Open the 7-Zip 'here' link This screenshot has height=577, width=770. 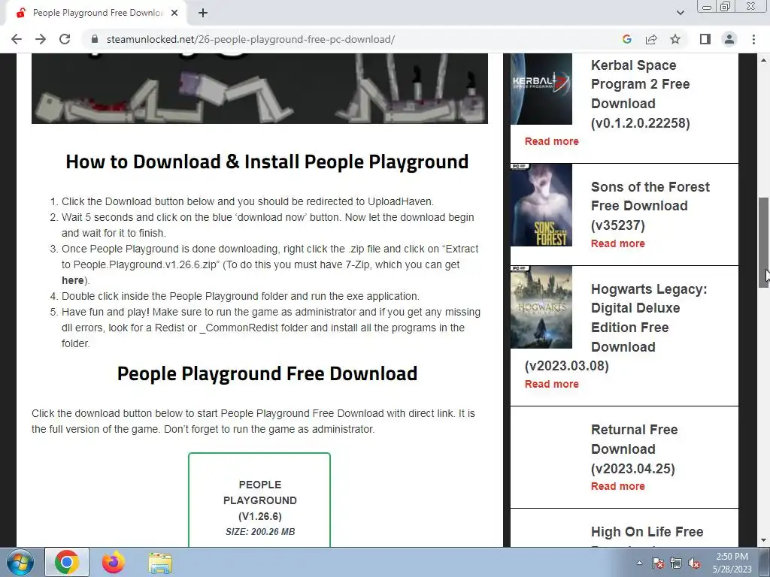[x=73, y=281]
